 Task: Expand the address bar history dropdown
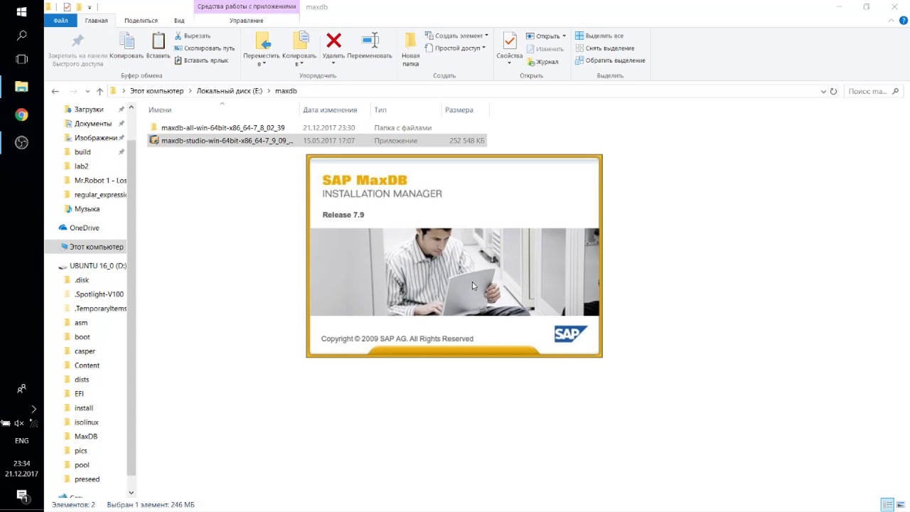tap(823, 91)
